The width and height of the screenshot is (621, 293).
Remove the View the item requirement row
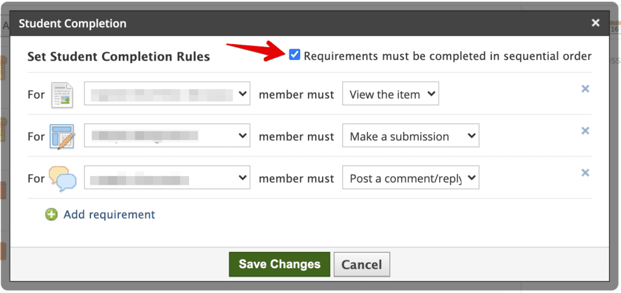(585, 89)
